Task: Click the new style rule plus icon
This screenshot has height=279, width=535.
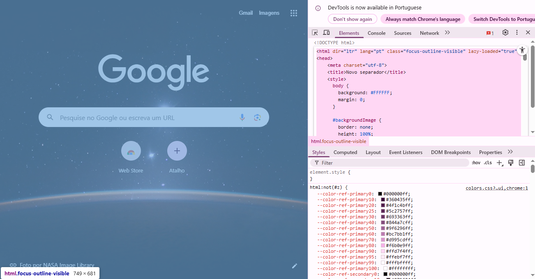Action: click(x=499, y=163)
